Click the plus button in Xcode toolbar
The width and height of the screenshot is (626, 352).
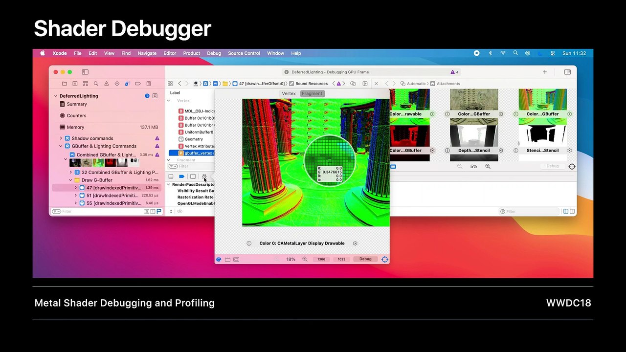[545, 72]
